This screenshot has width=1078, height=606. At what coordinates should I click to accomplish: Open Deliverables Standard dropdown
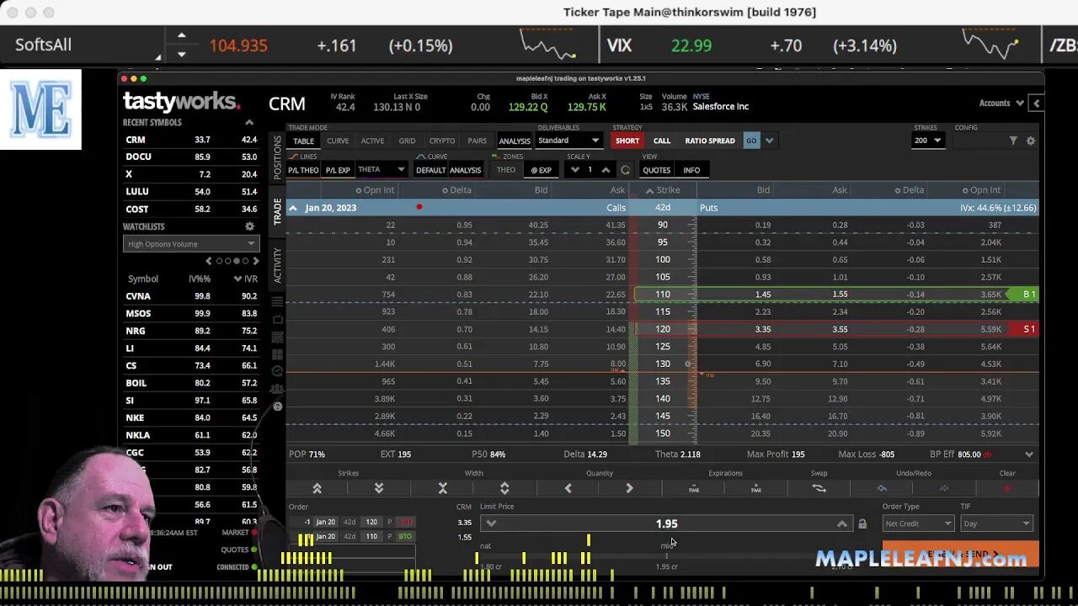tap(568, 141)
